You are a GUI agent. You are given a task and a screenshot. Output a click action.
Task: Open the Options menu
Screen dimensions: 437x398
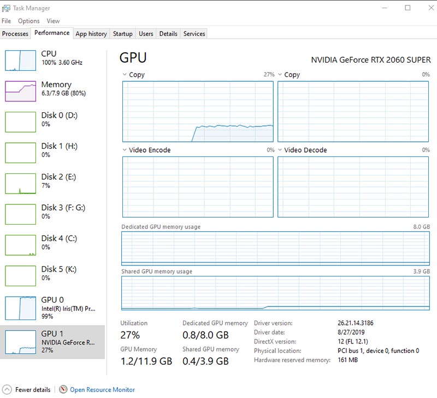pyautogui.click(x=29, y=21)
